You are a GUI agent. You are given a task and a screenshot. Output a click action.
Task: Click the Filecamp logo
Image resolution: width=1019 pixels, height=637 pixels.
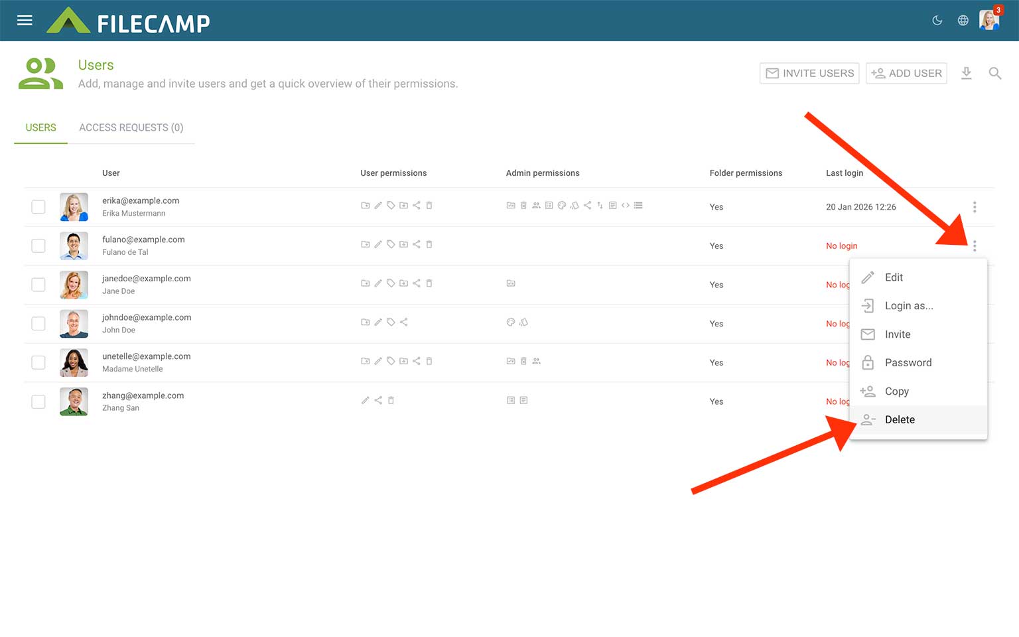tap(129, 21)
